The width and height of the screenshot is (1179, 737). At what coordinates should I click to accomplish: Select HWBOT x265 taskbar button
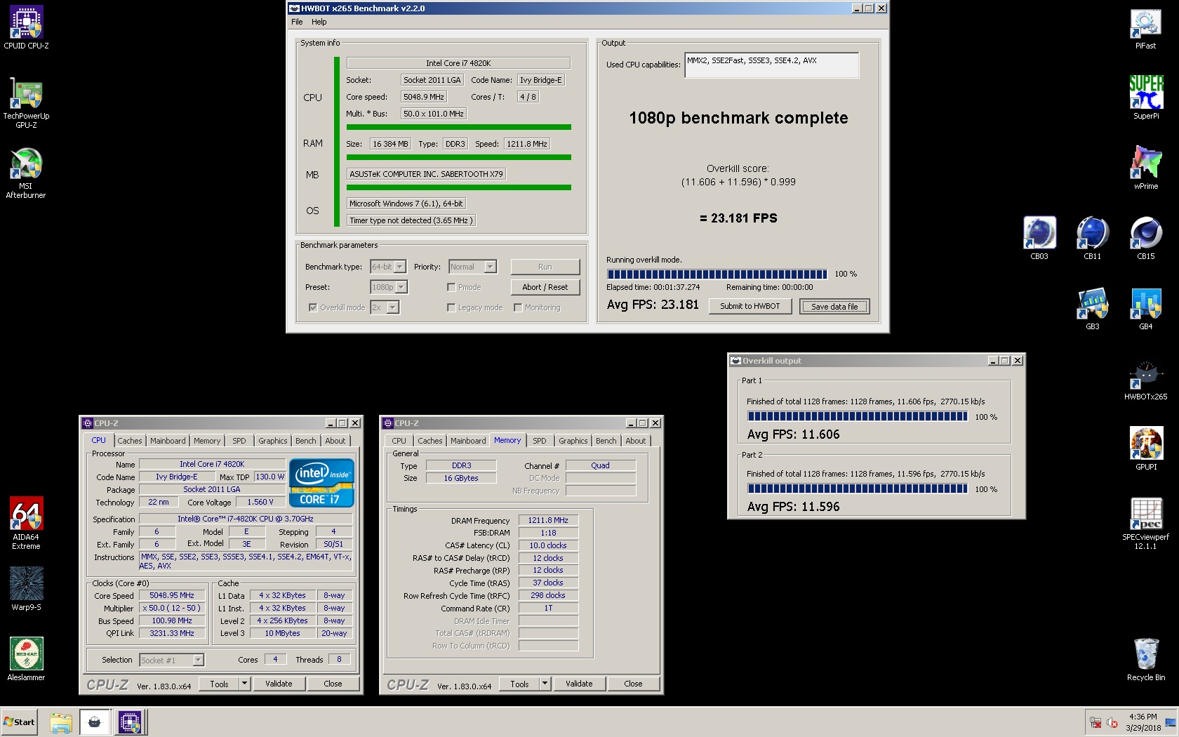tap(95, 722)
